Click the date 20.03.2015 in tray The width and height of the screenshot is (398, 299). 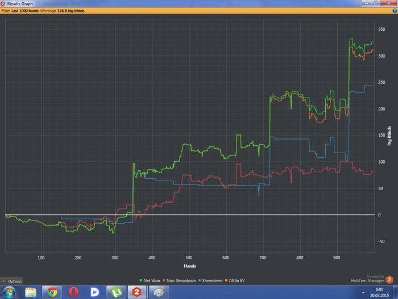[379, 296]
